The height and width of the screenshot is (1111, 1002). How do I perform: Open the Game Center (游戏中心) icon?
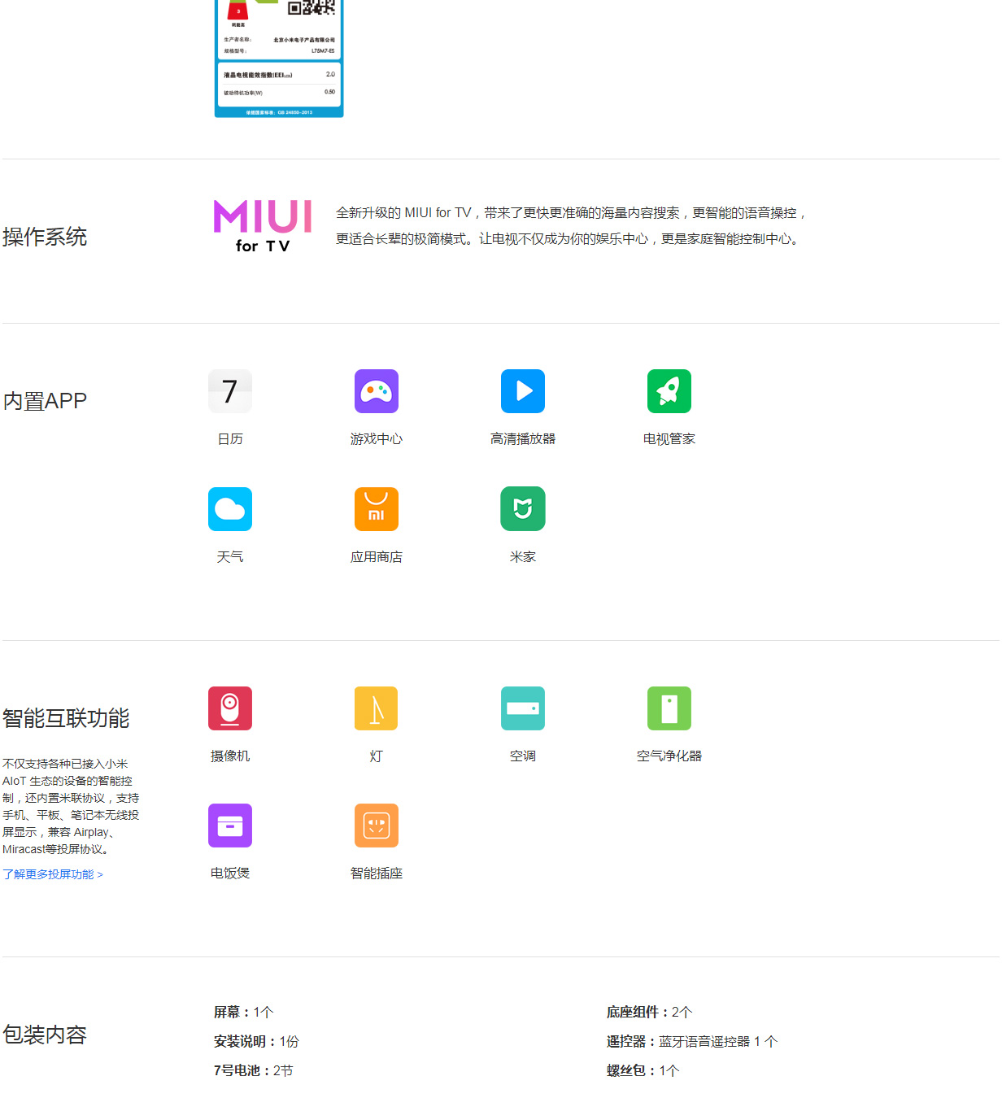coord(377,391)
